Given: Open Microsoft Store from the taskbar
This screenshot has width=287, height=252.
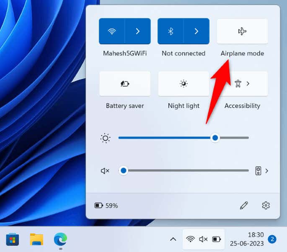Looking at the screenshot, I should pos(12,239).
